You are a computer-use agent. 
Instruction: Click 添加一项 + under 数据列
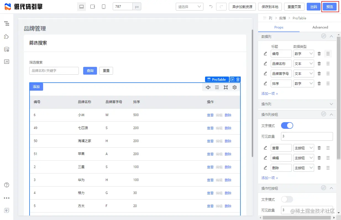pos(270,94)
